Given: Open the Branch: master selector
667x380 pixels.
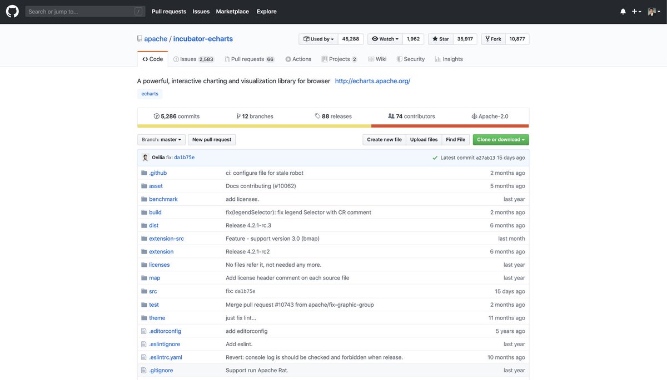Looking at the screenshot, I should [x=161, y=140].
